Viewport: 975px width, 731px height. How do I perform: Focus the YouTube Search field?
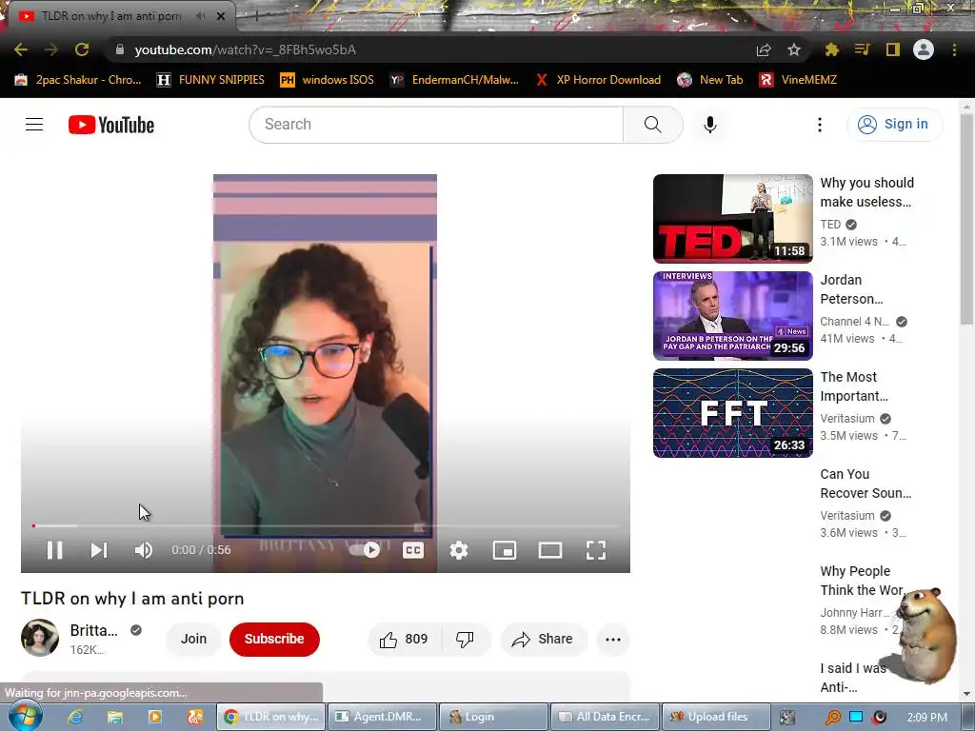(436, 125)
